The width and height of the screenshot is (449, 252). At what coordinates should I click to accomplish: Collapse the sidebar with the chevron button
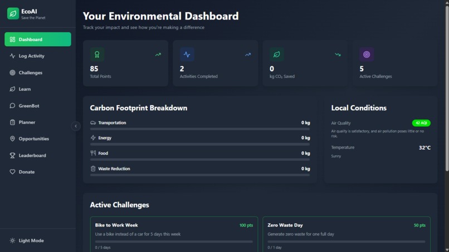(76, 126)
